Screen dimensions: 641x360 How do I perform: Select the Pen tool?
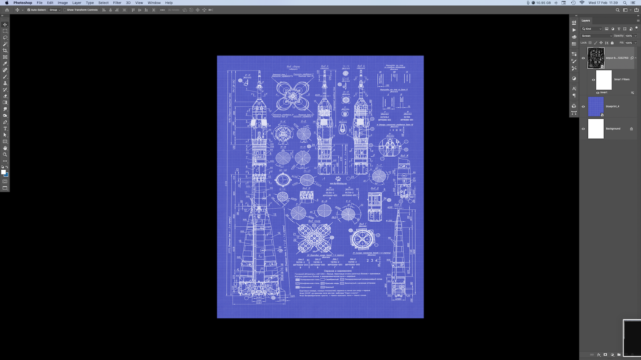click(5, 122)
